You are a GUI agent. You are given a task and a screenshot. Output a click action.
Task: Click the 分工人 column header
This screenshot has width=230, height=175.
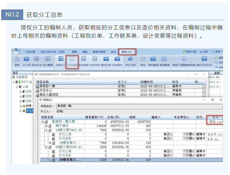(x=128, y=82)
